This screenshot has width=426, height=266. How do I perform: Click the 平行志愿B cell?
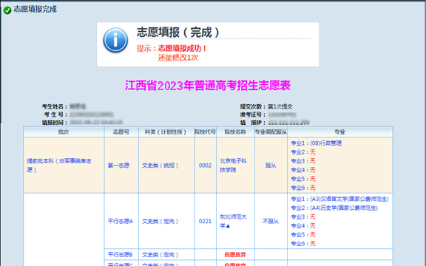click(121, 255)
